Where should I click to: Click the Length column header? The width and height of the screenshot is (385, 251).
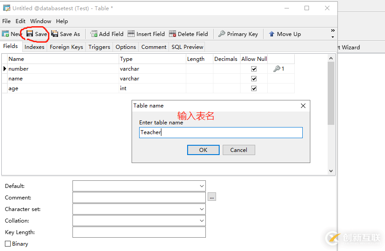199,59
